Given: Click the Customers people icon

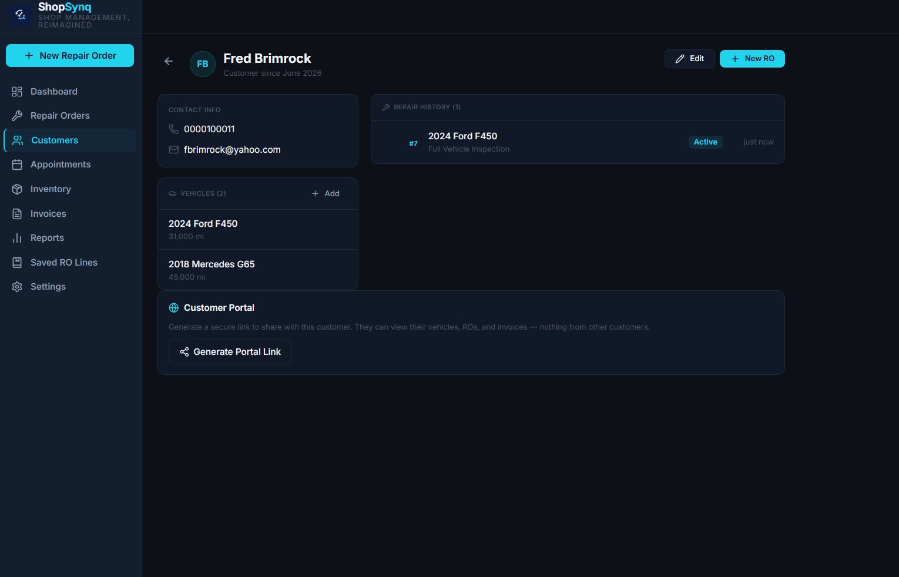Looking at the screenshot, I should click(18, 140).
